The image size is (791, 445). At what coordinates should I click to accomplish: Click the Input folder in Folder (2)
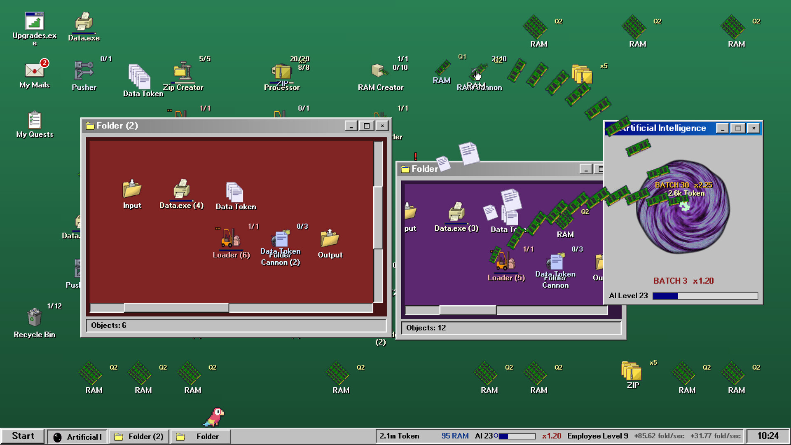tap(132, 189)
